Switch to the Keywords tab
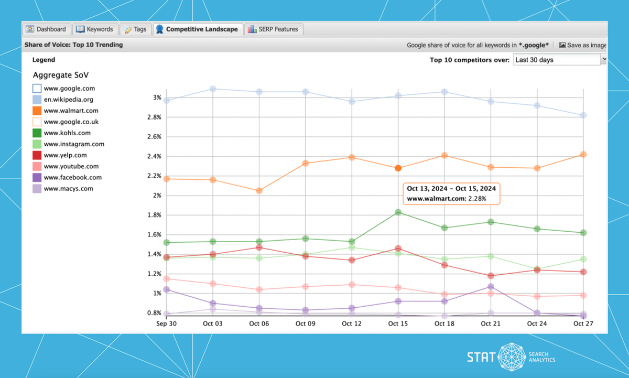 coord(94,29)
